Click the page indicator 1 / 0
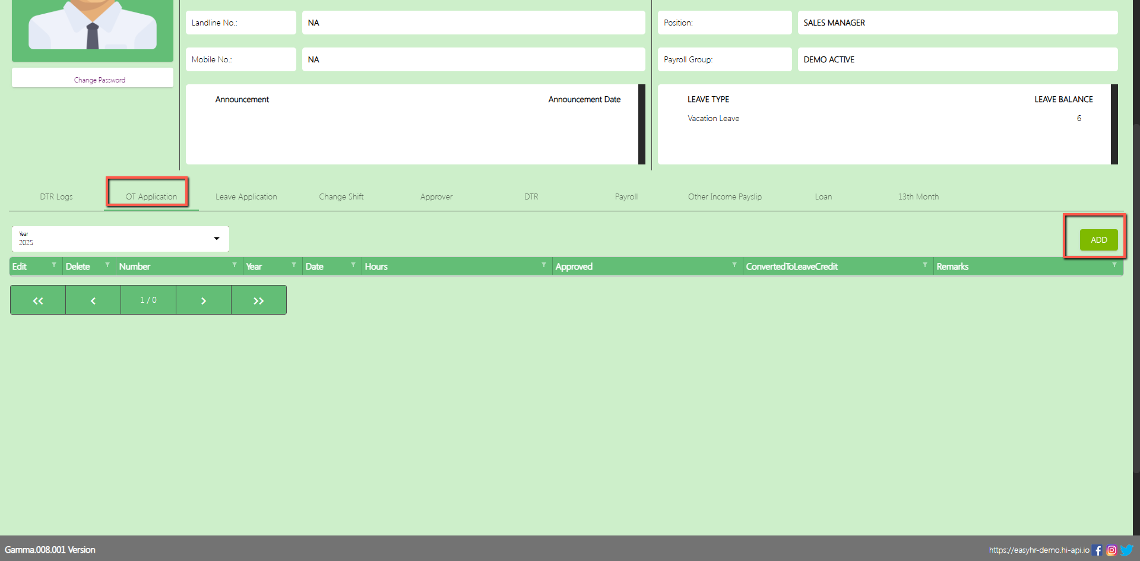 148,300
